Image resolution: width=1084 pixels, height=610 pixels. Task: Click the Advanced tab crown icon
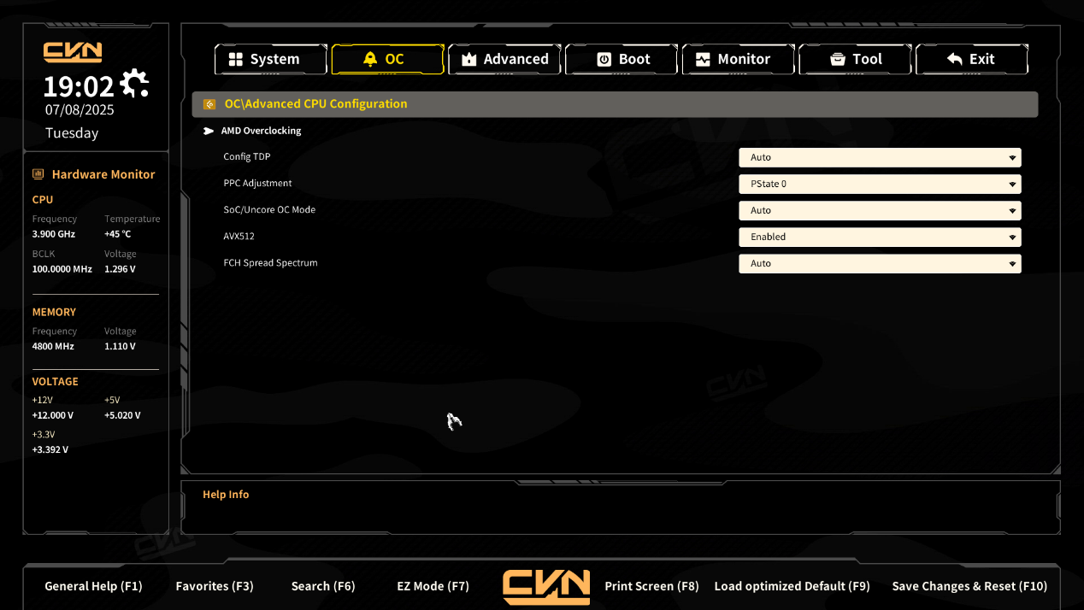[x=468, y=59]
